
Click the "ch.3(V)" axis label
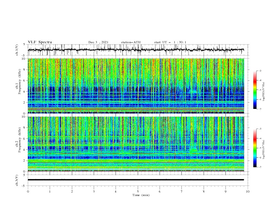17,181
